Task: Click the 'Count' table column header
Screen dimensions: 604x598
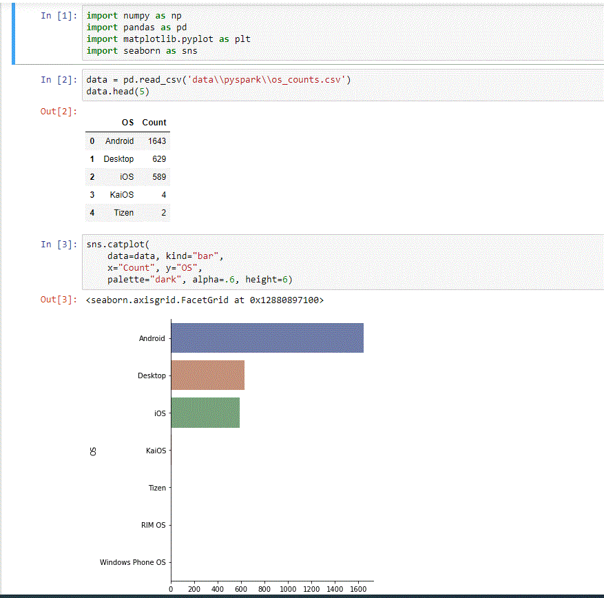Action: coord(154,123)
